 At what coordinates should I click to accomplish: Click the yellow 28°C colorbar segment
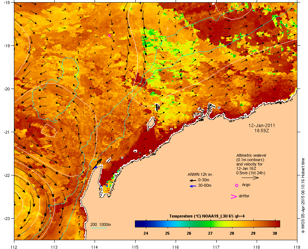[232, 224]
